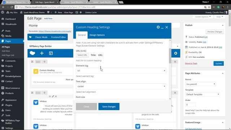Open WPBakery templates layout icon
Viewport: 231px width, 130px height.
(x=51, y=53)
